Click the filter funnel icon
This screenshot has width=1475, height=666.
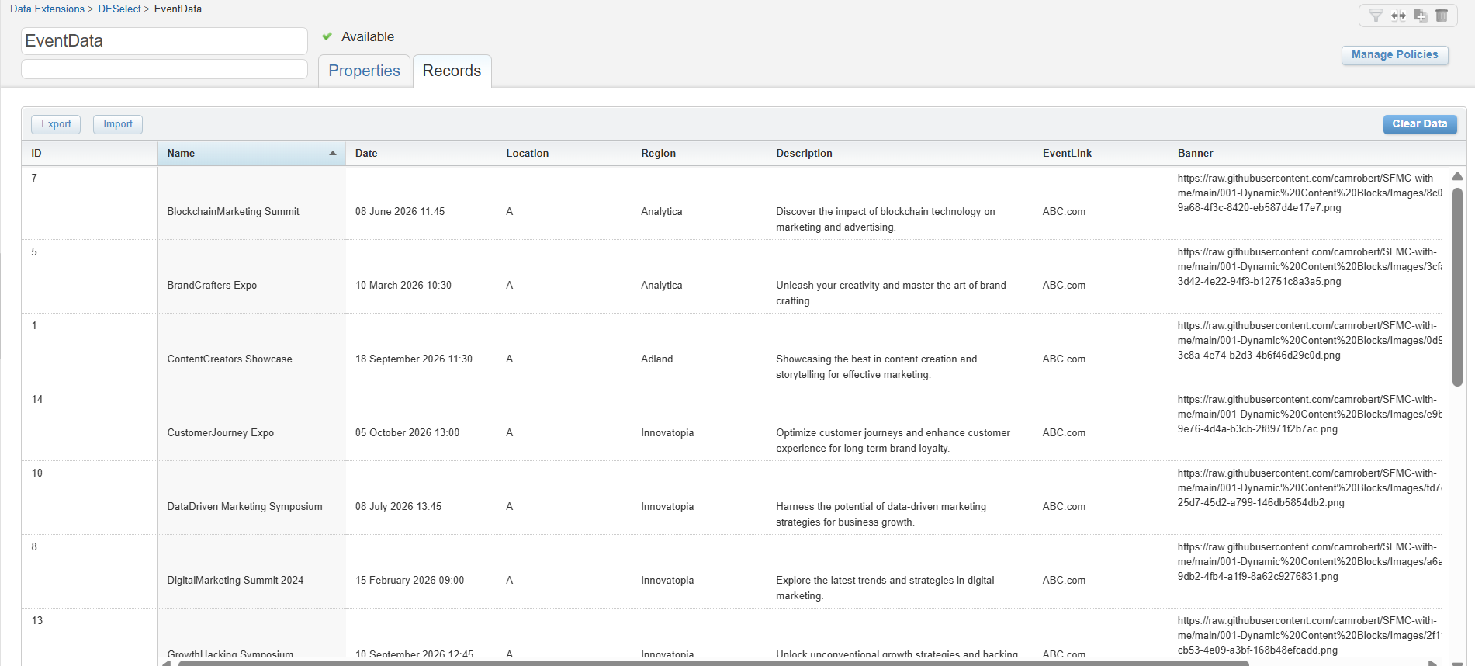click(x=1376, y=16)
